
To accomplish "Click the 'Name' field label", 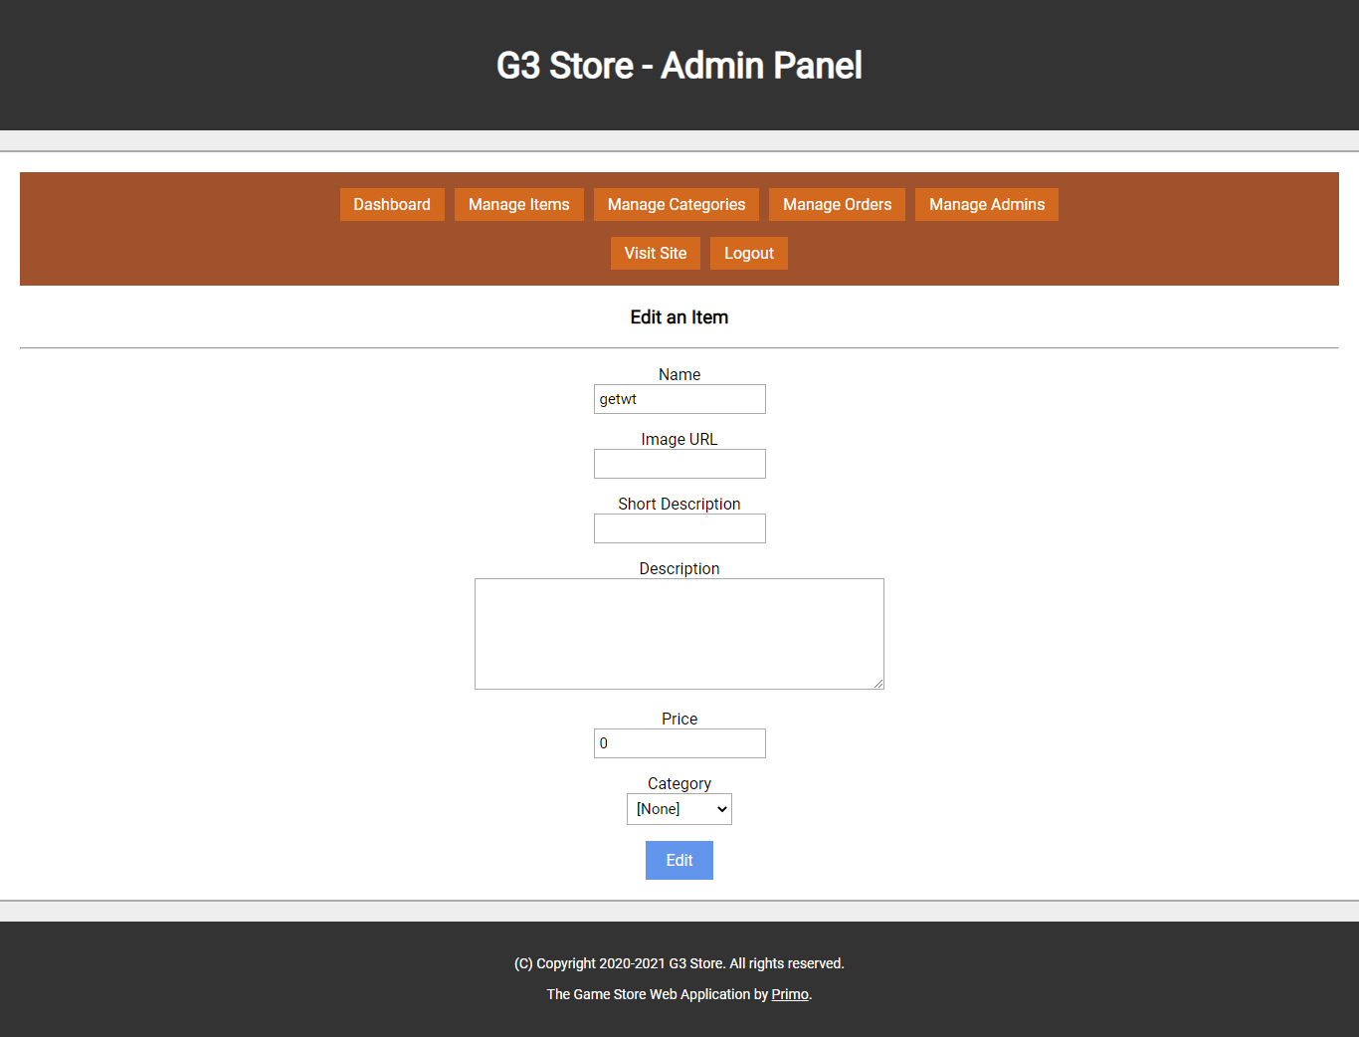I will 679,374.
